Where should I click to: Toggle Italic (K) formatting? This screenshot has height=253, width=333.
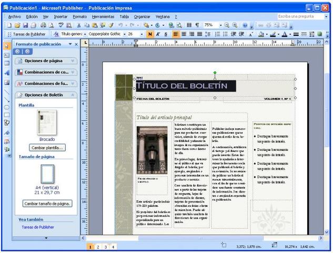click(158, 34)
